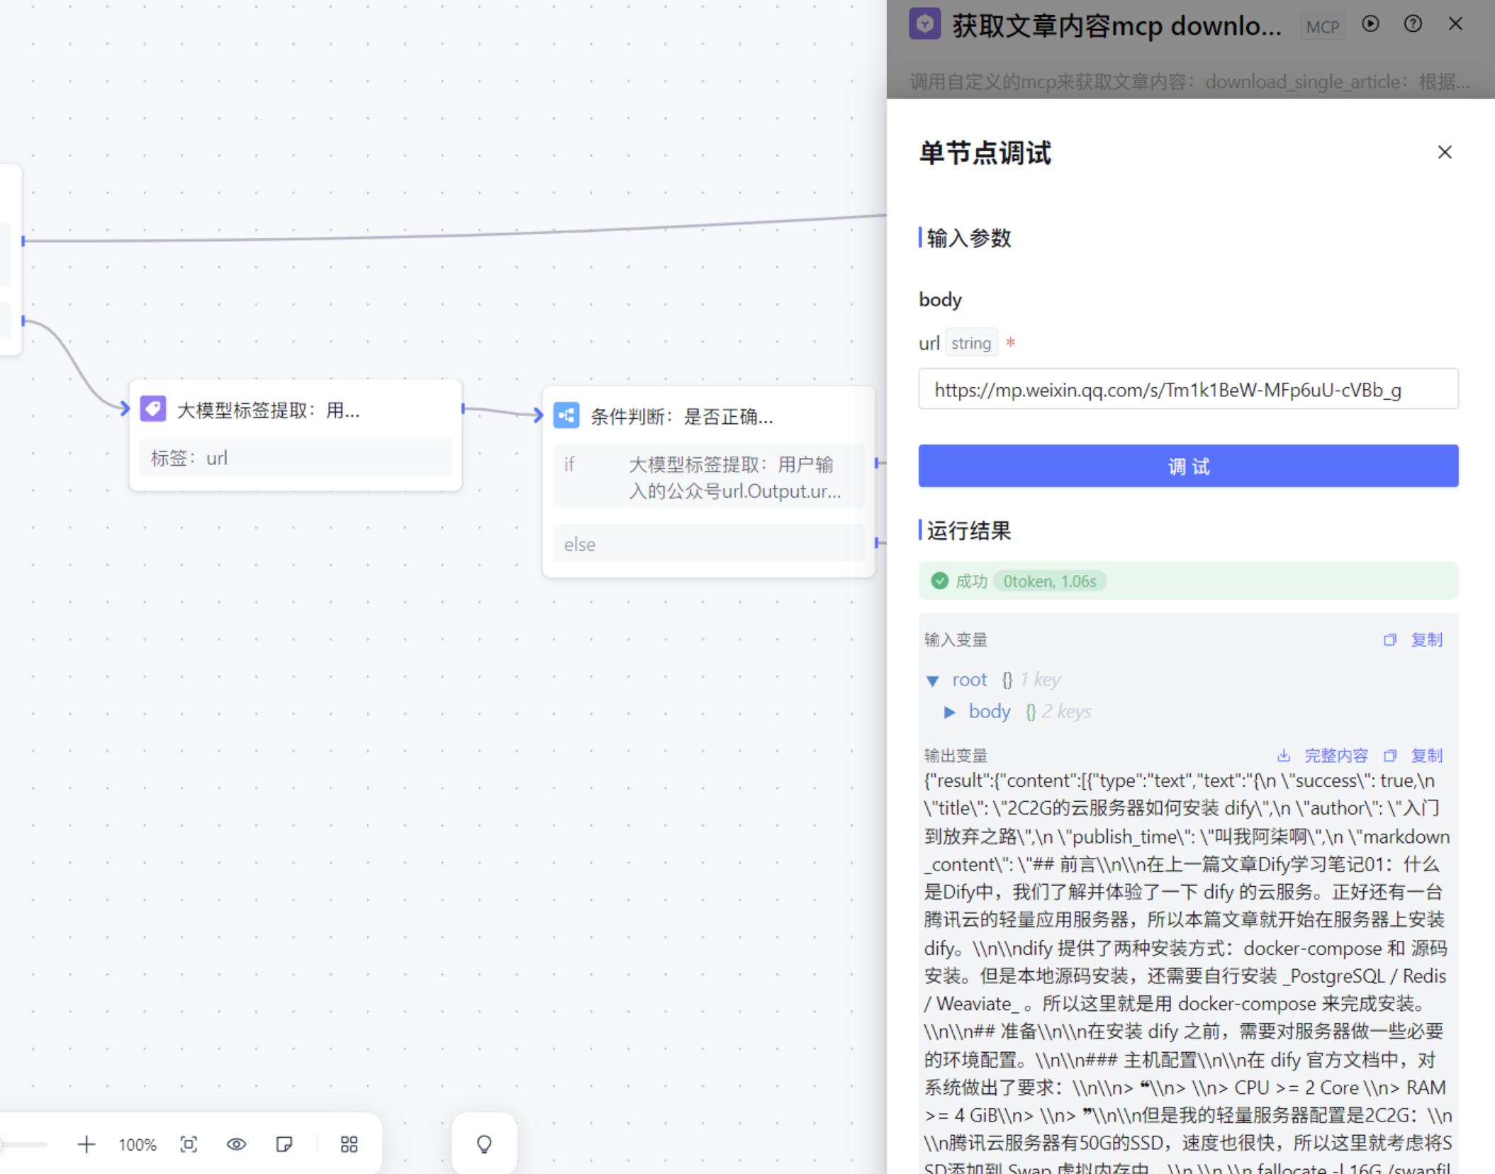Toggle the eye preview icon
Image resolution: width=1495 pixels, height=1174 pixels.
click(236, 1144)
